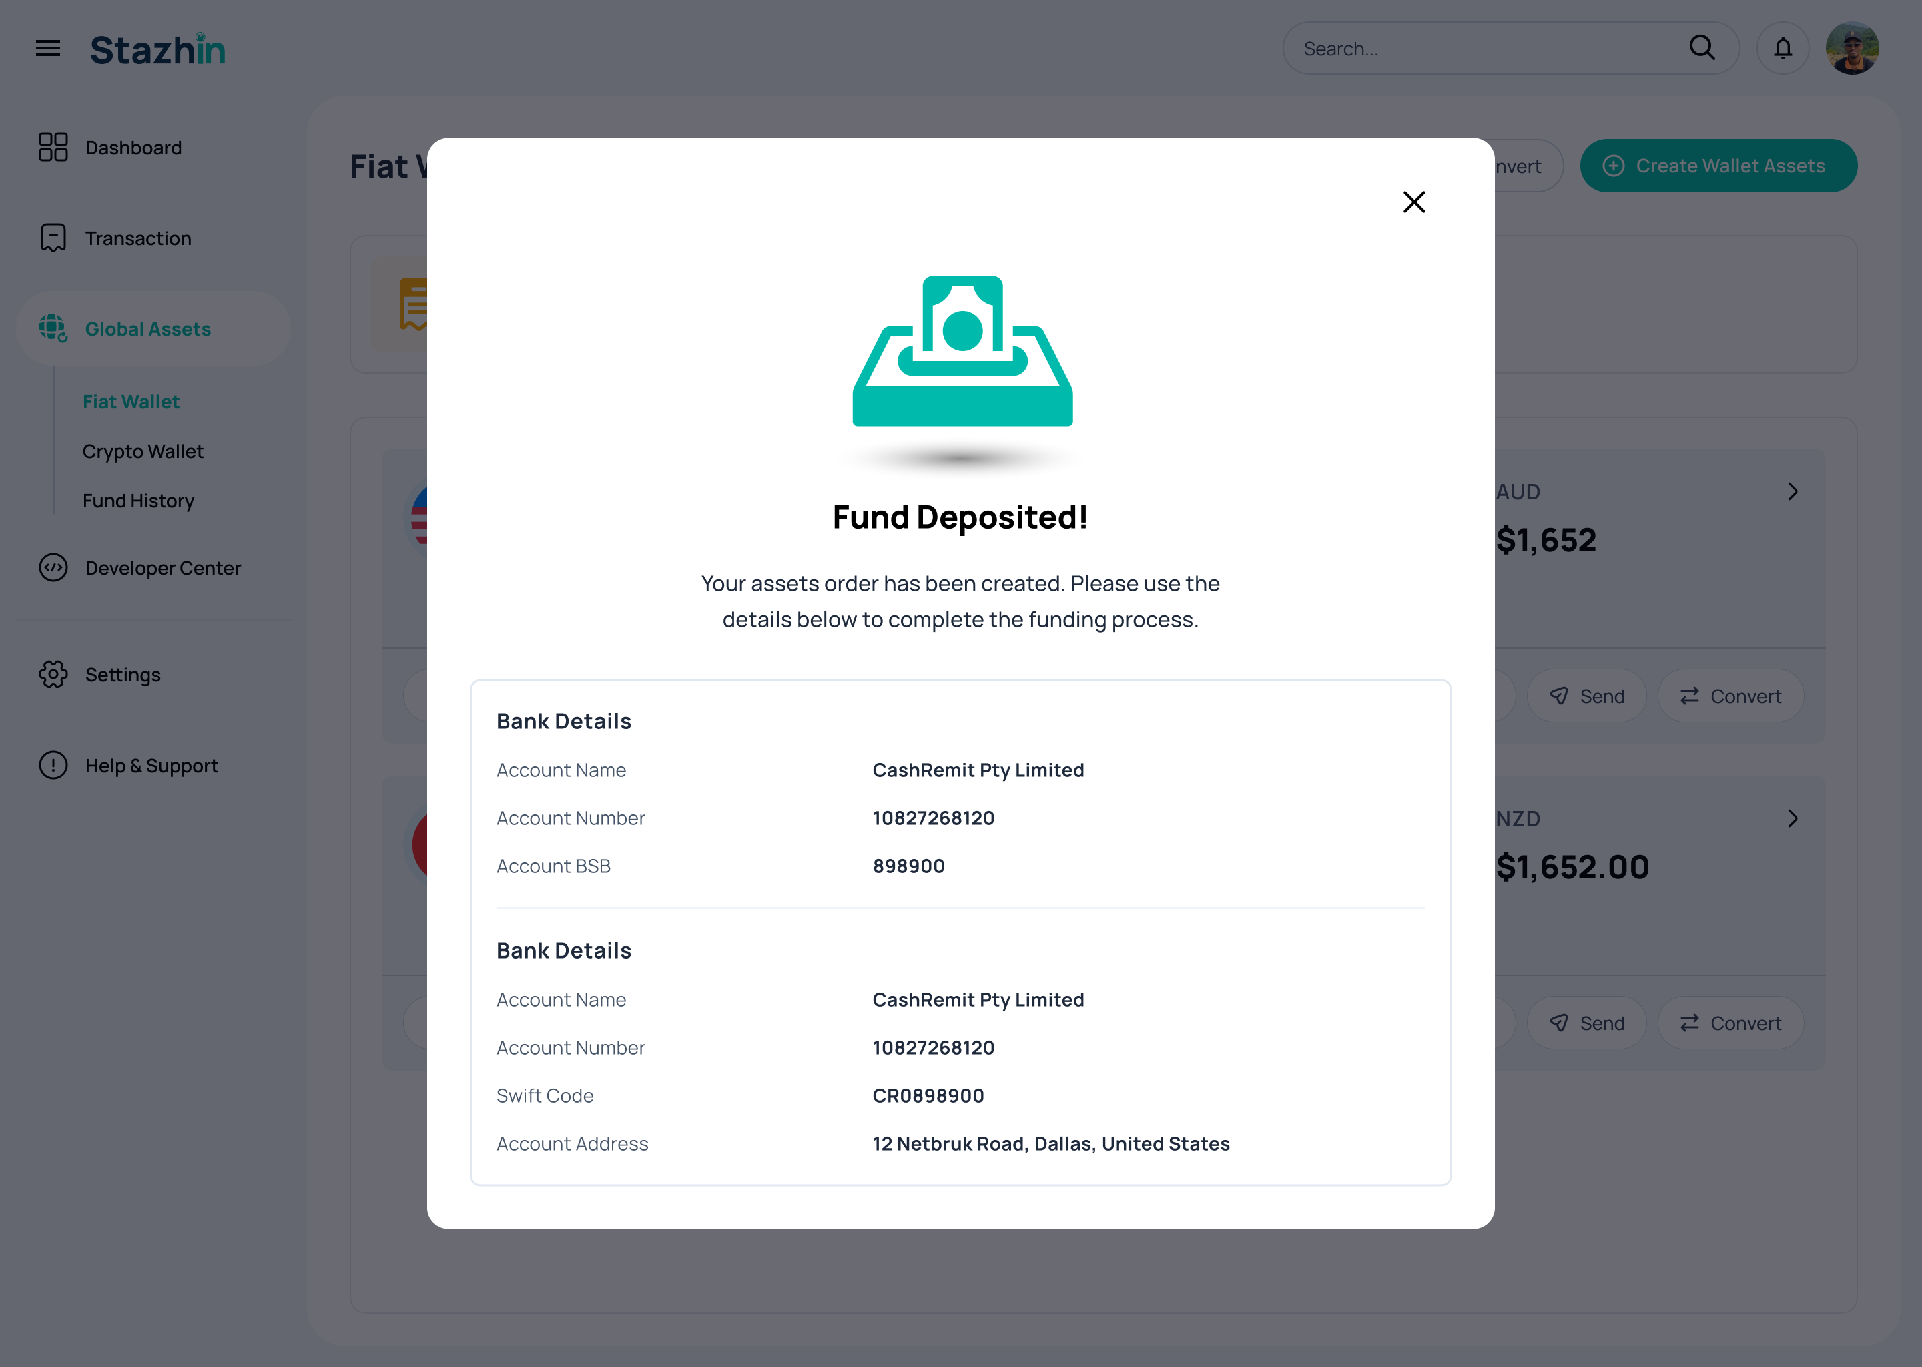Click the deposit cash icon in dialog
Screen dimensions: 1922x1367
962,351
